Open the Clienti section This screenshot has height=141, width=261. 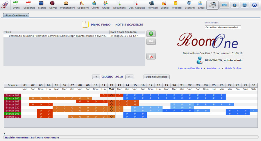coord(95,5)
